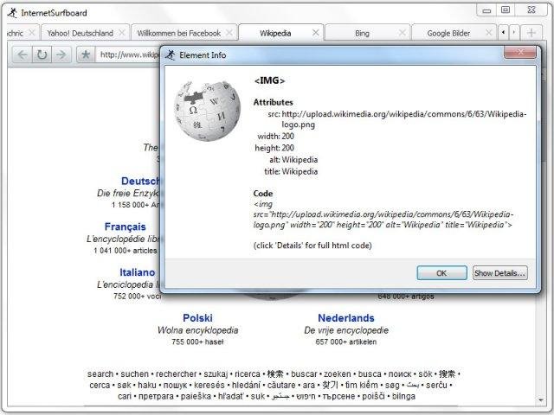Minimize the InternetSurfboard window
The height and width of the screenshot is (415, 554).
click(x=486, y=10)
